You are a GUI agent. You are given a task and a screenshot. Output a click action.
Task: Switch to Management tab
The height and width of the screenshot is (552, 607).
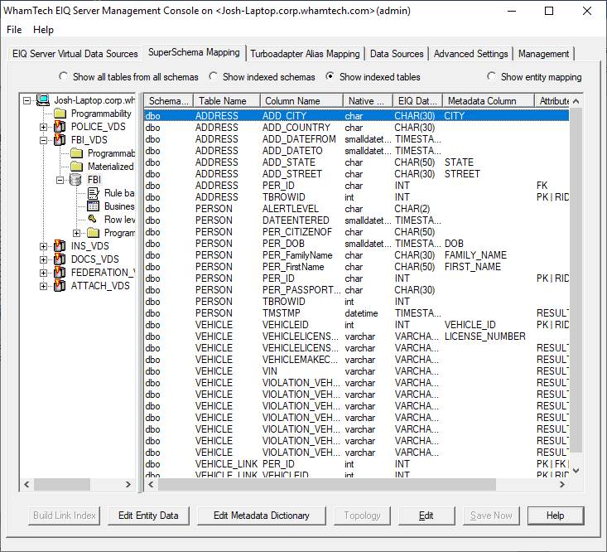click(x=543, y=54)
